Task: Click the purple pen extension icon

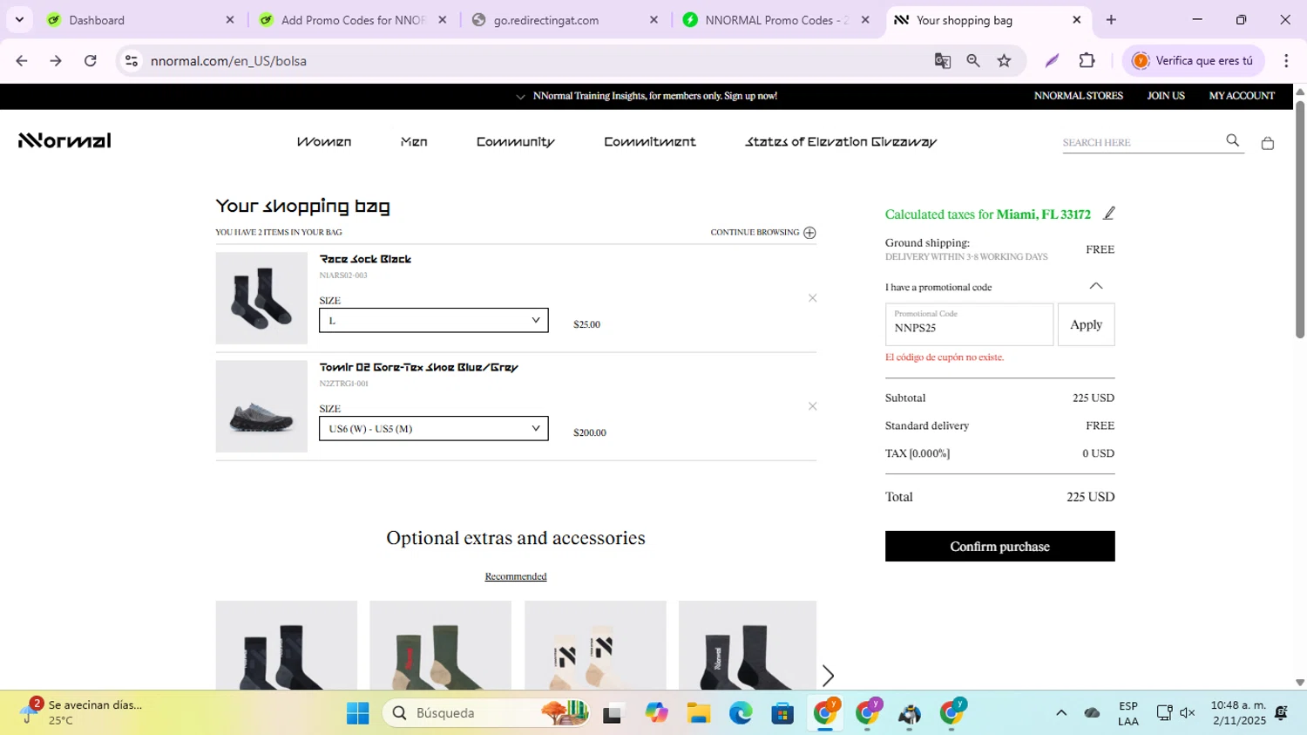Action: (x=1052, y=61)
